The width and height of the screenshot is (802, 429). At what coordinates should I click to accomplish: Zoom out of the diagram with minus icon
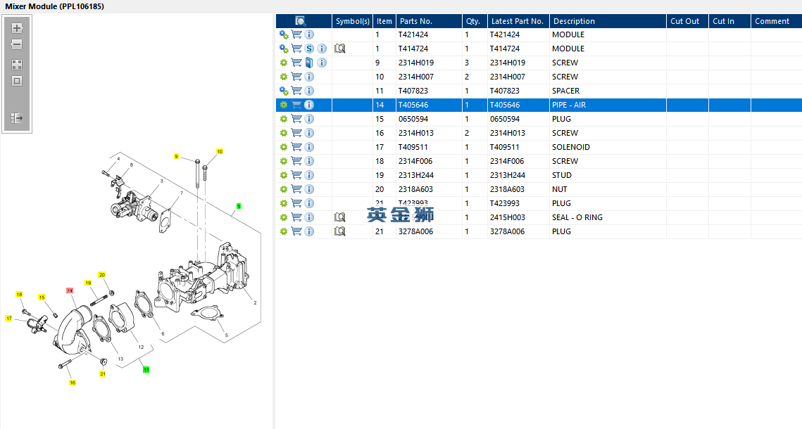click(17, 44)
